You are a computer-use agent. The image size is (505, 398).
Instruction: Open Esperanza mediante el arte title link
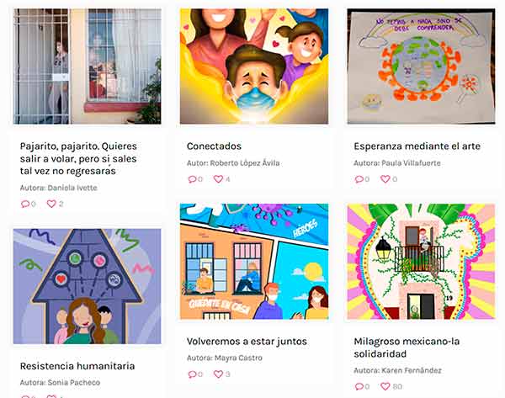point(417,146)
